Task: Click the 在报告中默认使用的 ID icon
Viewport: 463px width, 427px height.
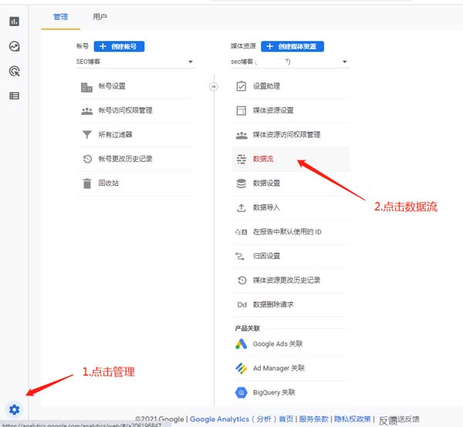Action: tap(241, 232)
